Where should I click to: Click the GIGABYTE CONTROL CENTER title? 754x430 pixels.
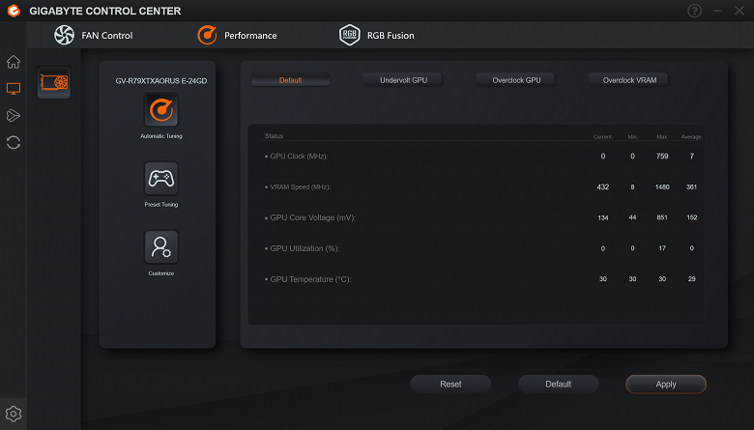[105, 11]
